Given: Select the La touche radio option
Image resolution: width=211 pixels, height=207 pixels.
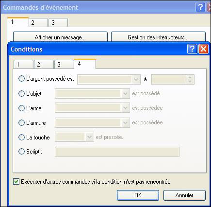Looking at the screenshot, I should coord(21,137).
